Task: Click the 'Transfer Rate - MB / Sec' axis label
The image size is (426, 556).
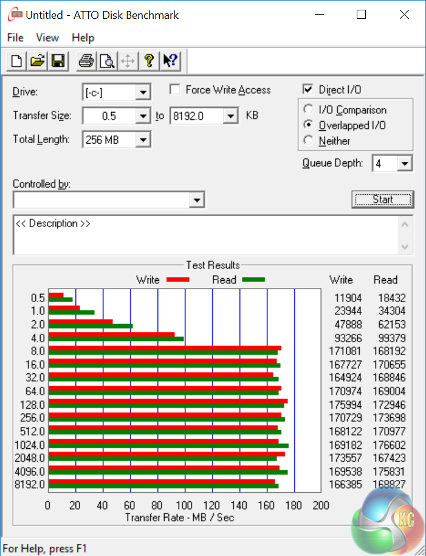Action: (179, 518)
